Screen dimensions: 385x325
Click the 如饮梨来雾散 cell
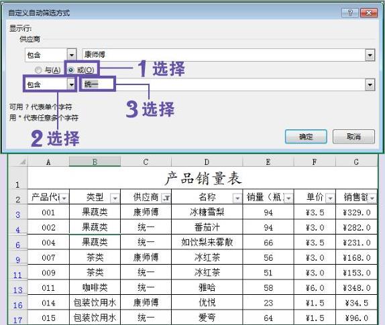point(207,243)
